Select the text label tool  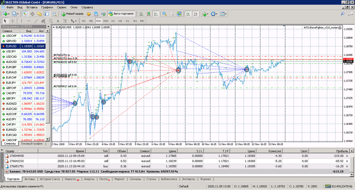pos(65,21)
